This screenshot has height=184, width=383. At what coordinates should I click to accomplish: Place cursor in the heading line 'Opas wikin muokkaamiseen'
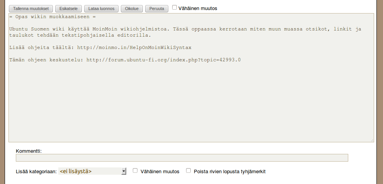52,17
